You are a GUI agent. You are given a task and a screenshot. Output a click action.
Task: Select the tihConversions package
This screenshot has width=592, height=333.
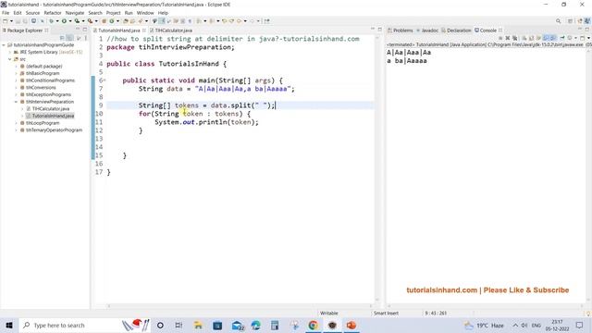coord(41,88)
